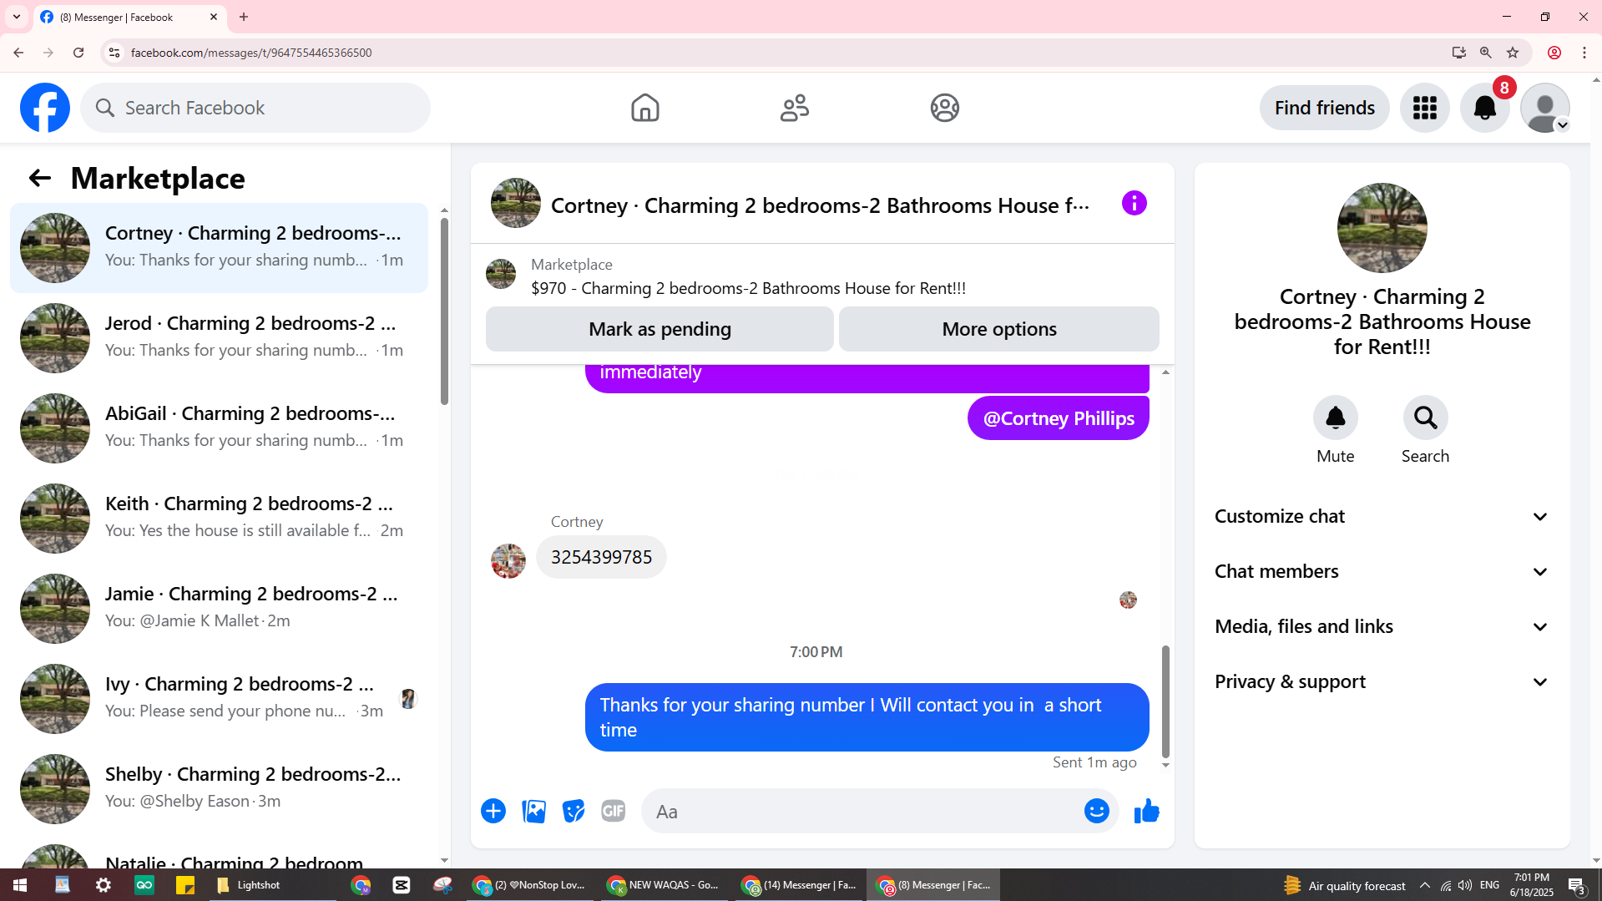This screenshot has width=1602, height=901.
Task: Open the Jamie conversation
Action: pyautogui.click(x=219, y=609)
